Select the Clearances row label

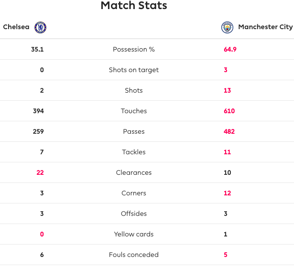134,173
